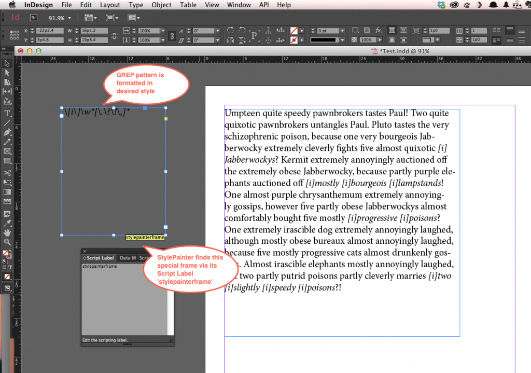
Task: Activate the Eyedropper tool
Action: (x=7, y=223)
